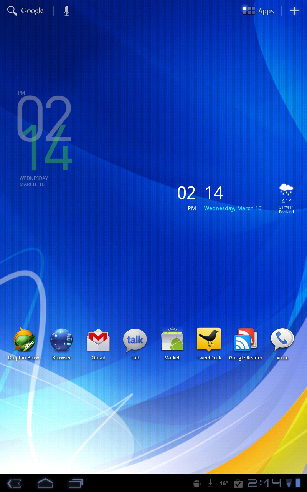Tap the plus button to customize home screen

coord(294,11)
